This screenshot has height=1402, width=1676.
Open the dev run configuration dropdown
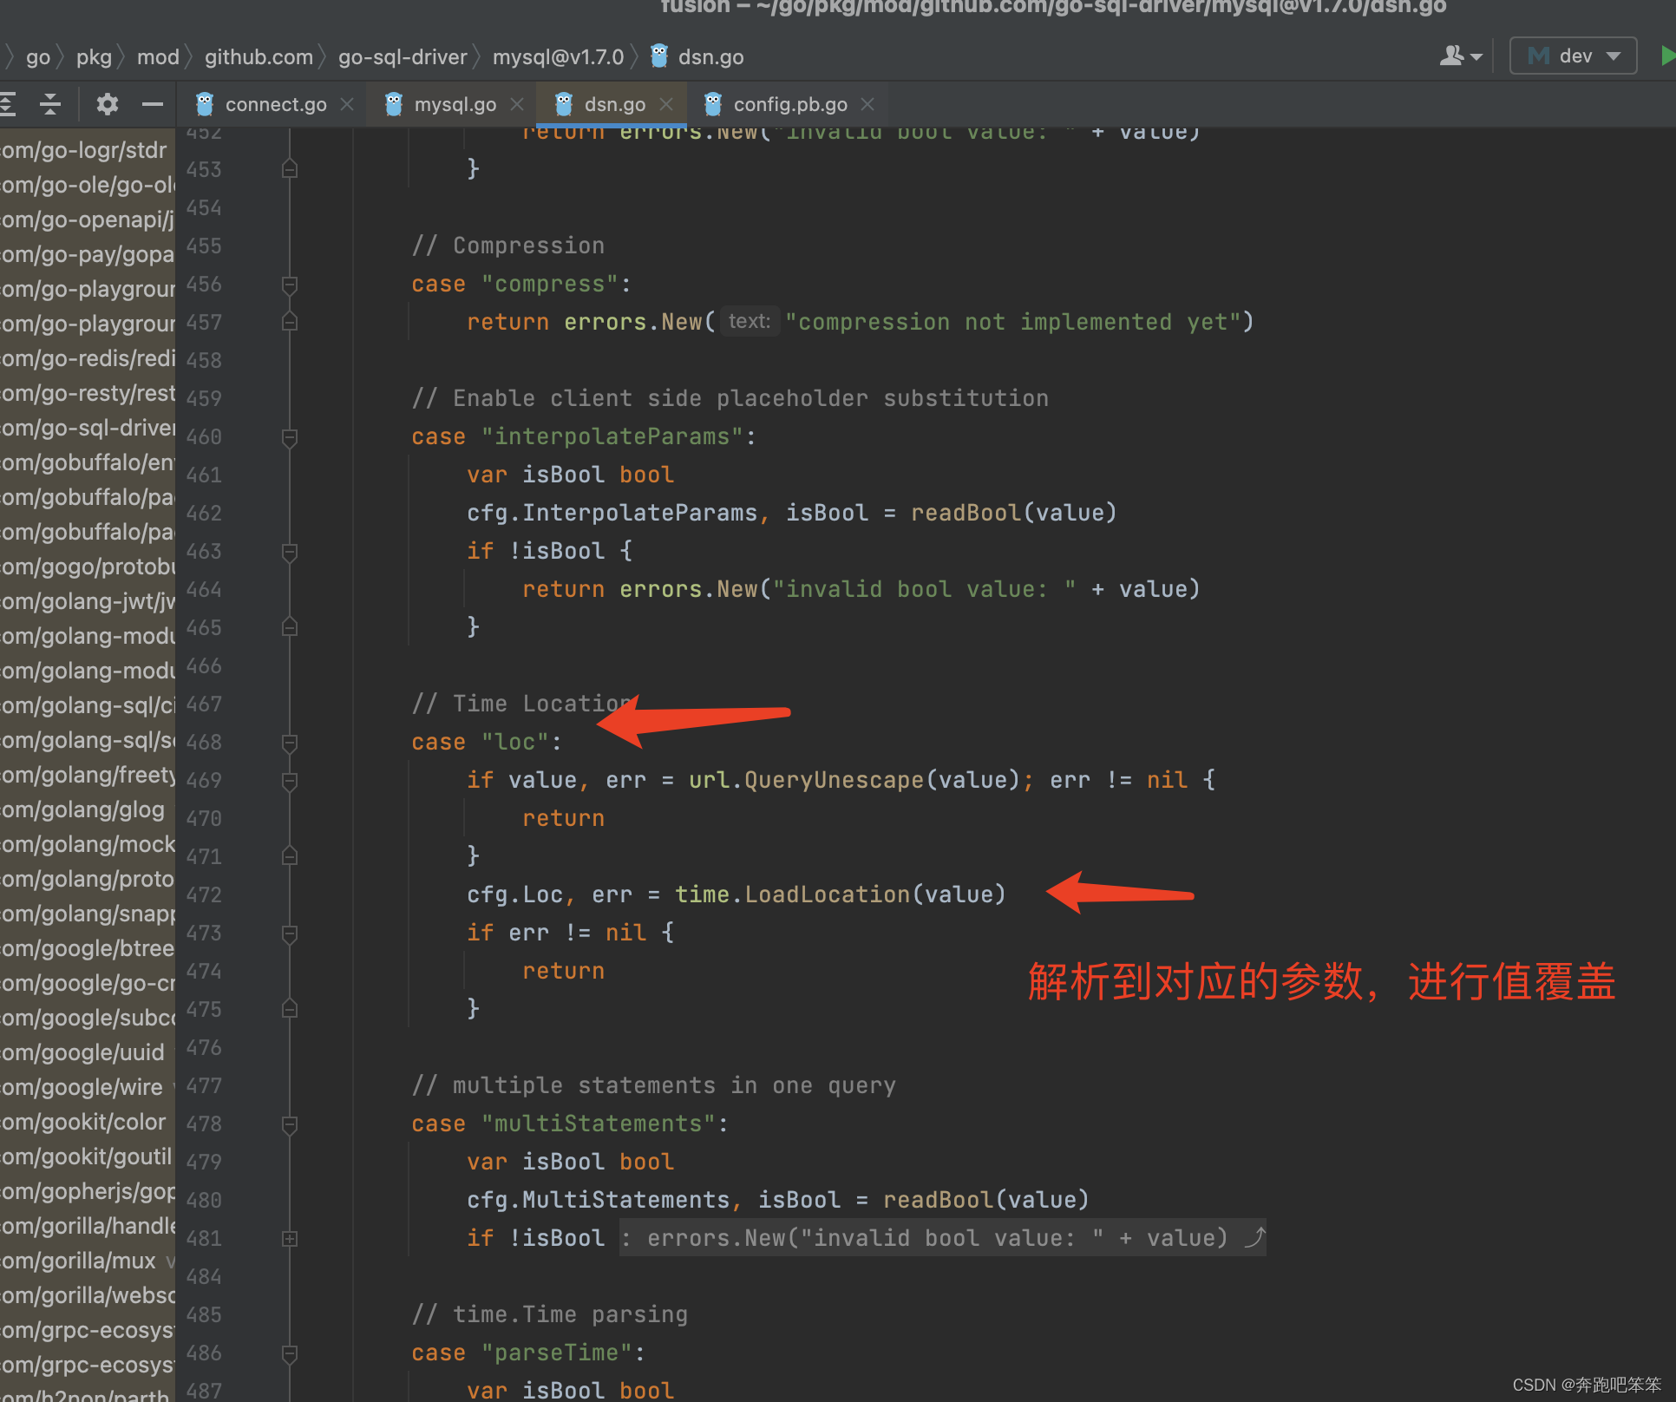click(x=1573, y=56)
